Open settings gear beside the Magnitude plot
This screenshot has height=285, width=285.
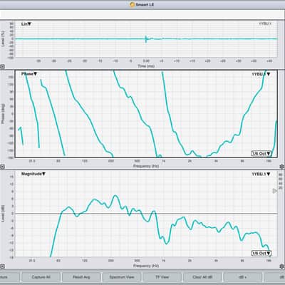click(x=282, y=266)
